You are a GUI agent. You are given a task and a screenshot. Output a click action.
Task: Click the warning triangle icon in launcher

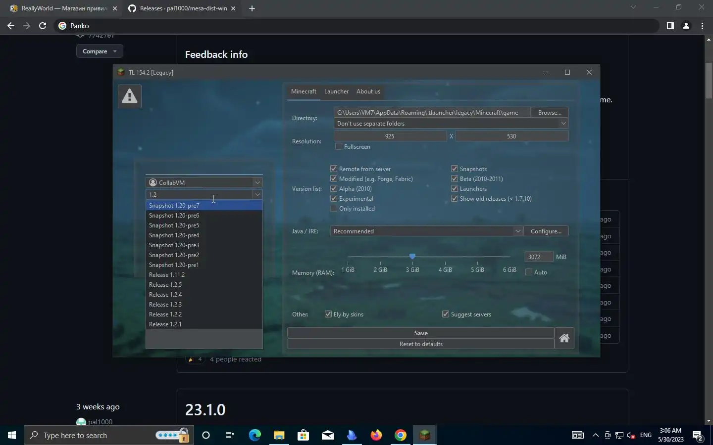[130, 96]
